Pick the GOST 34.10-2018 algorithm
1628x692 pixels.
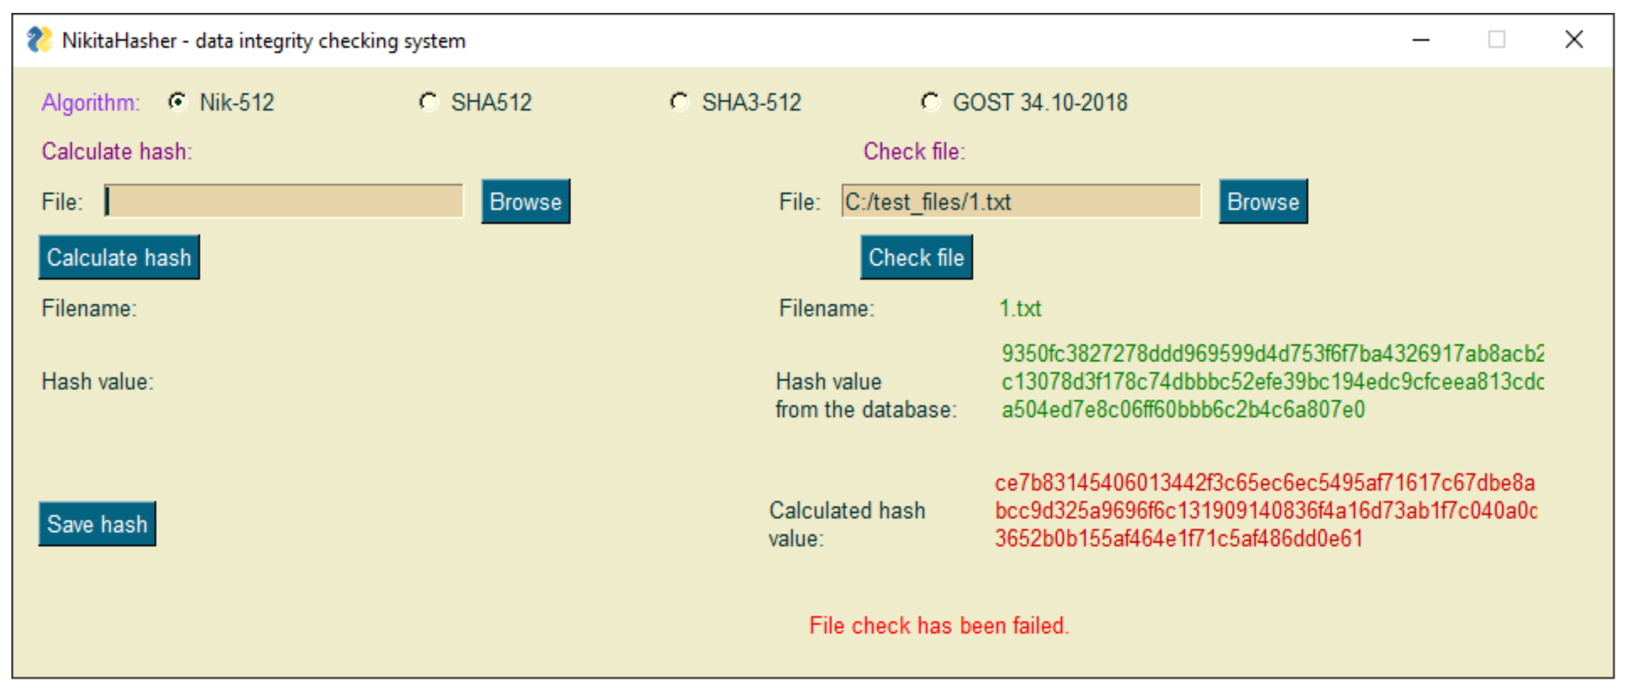point(930,102)
